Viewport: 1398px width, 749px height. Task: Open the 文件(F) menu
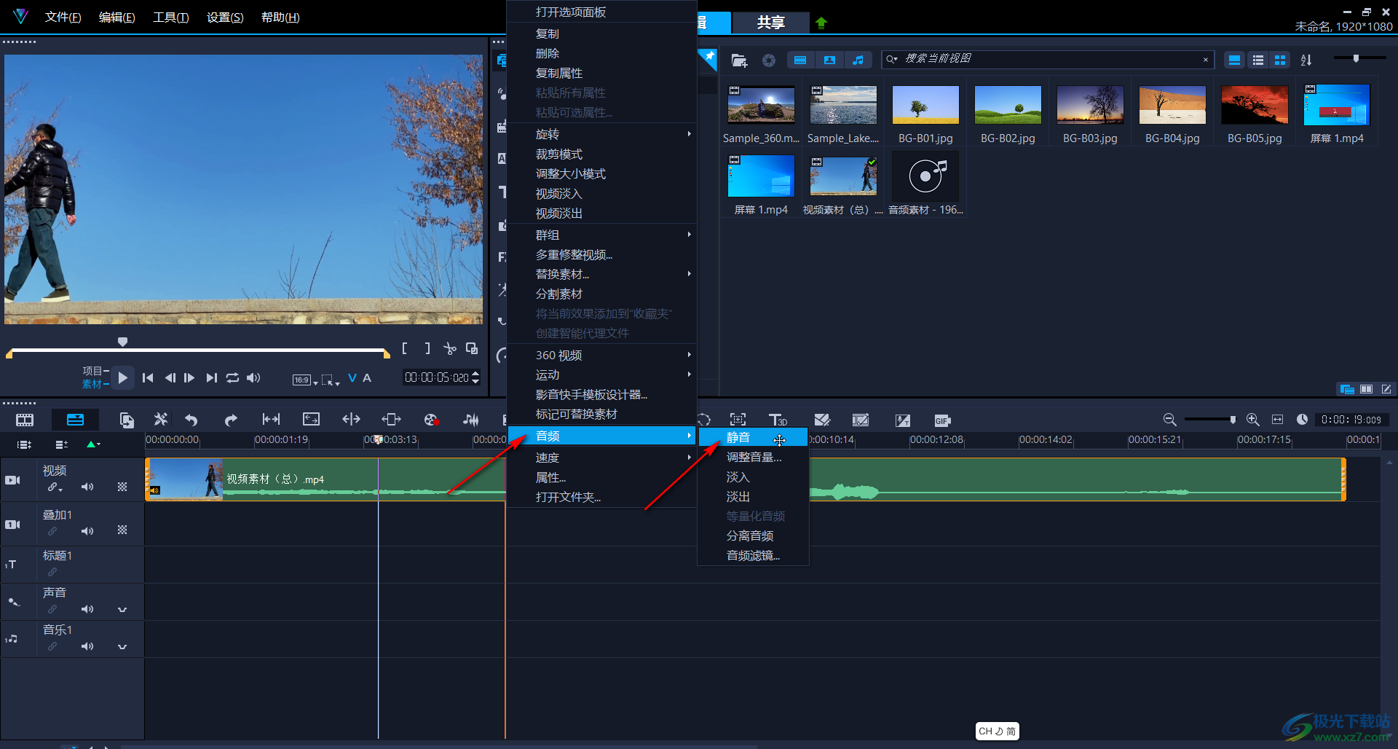click(x=63, y=17)
